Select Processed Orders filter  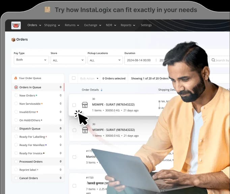[38, 161]
